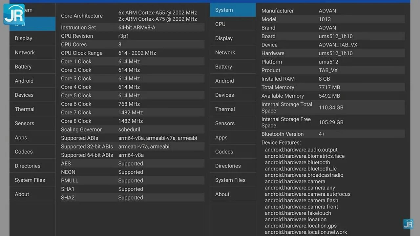View Thermal tab in the System details pane
Screen dimensions: 420x236
pos(233,109)
